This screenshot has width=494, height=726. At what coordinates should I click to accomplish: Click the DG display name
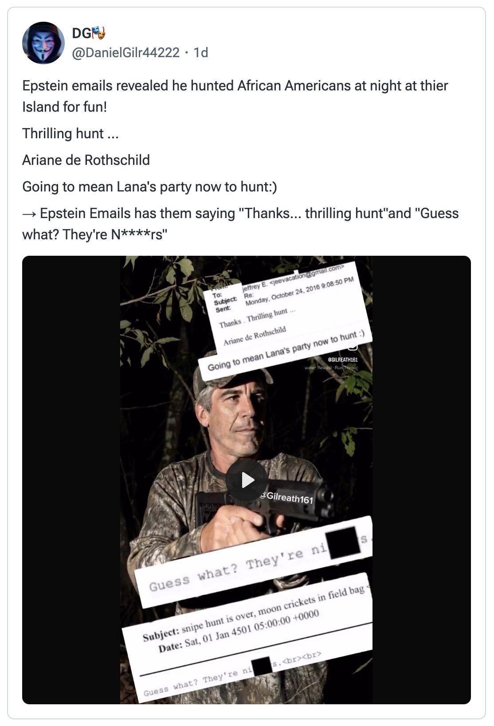point(81,33)
